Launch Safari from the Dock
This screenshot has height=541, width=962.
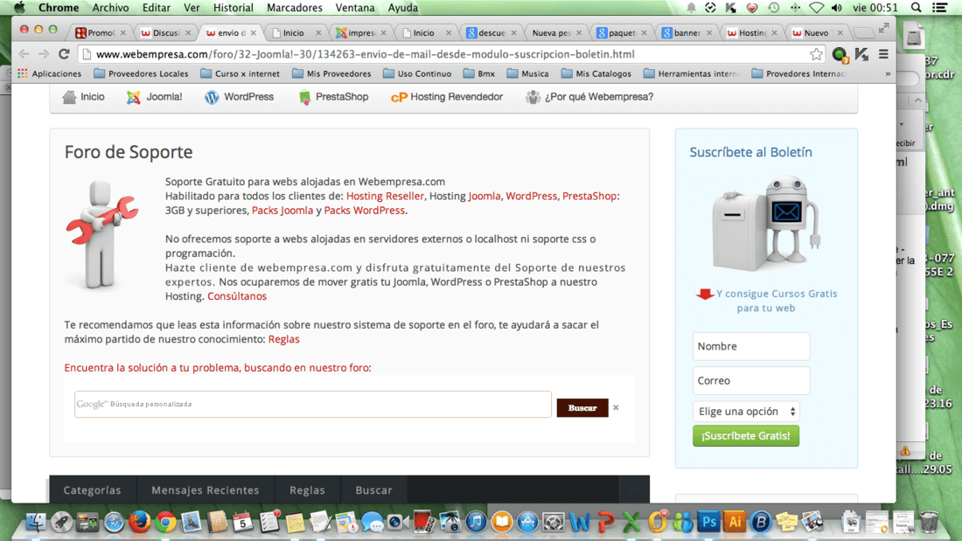(x=114, y=522)
